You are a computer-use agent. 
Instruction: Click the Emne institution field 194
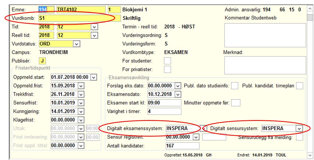[46, 10]
